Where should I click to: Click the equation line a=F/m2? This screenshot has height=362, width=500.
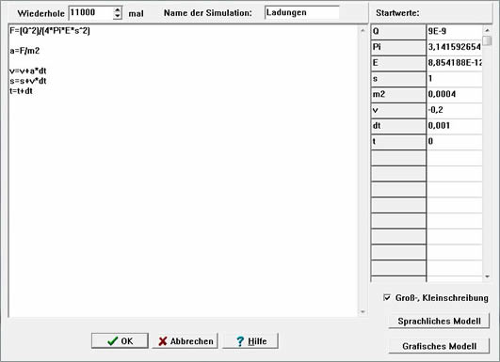click(24, 51)
